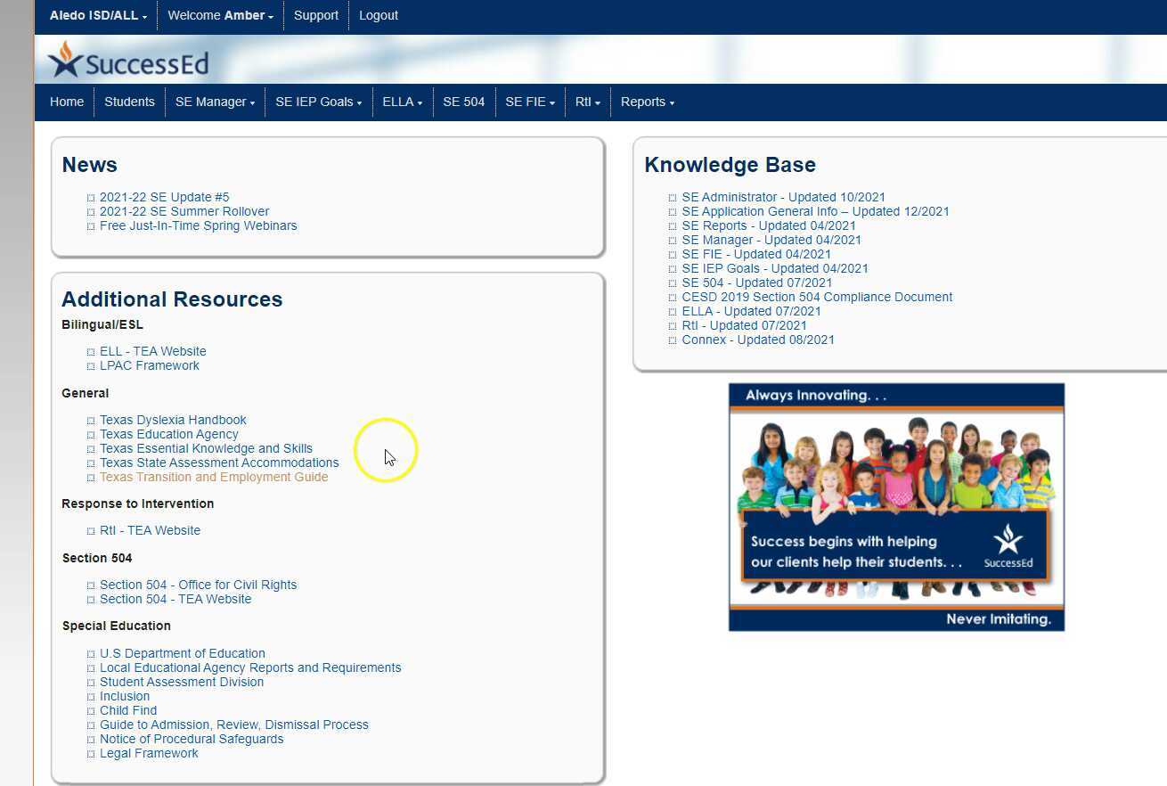1167x786 pixels.
Task: Open the Welcome Amber account menu
Action: pyautogui.click(x=219, y=15)
